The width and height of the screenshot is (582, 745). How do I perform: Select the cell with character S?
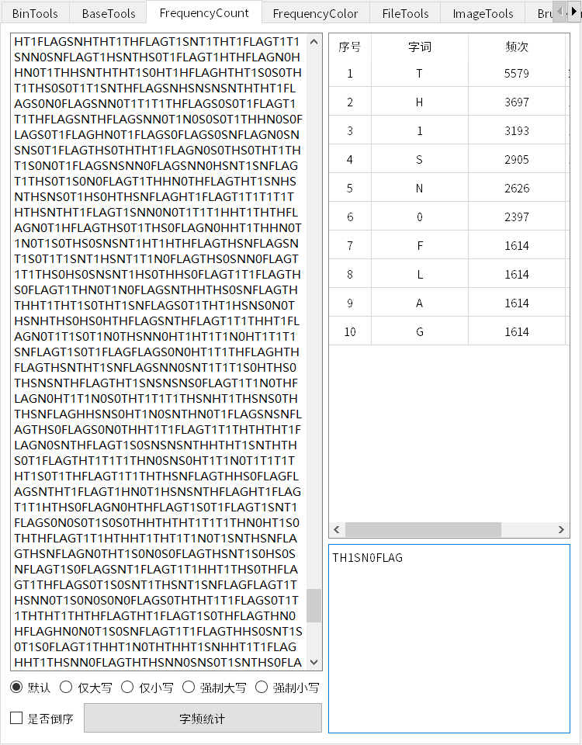pos(420,159)
